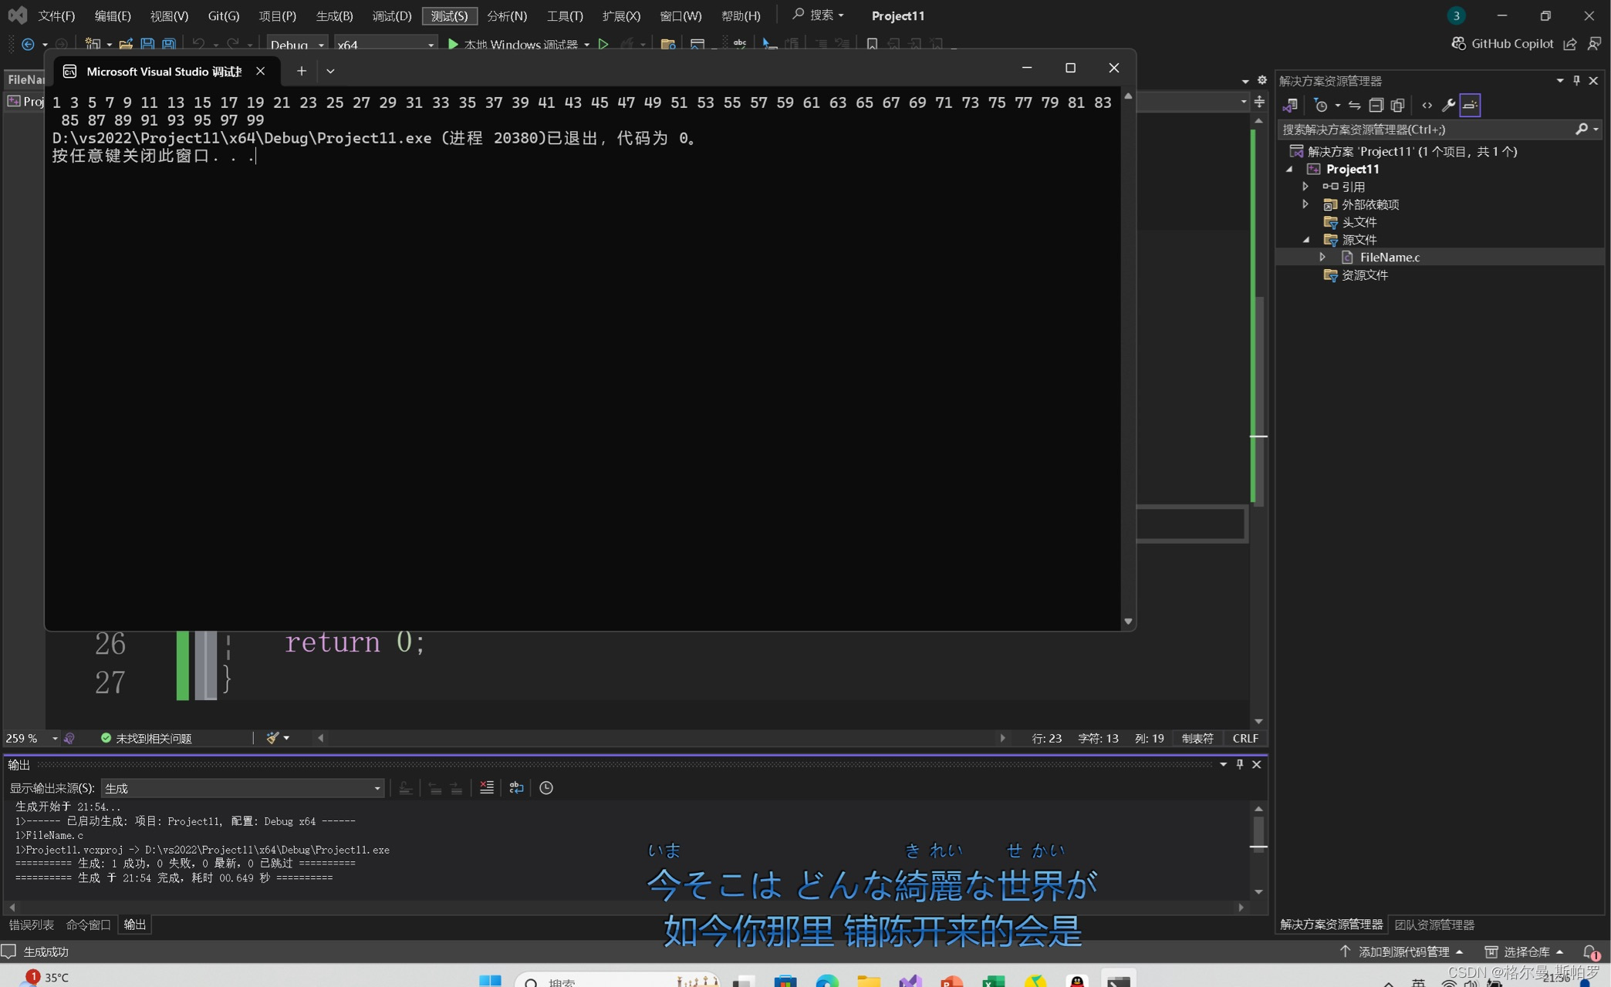Pin the Output panel
The height and width of the screenshot is (987, 1611).
coord(1240,764)
